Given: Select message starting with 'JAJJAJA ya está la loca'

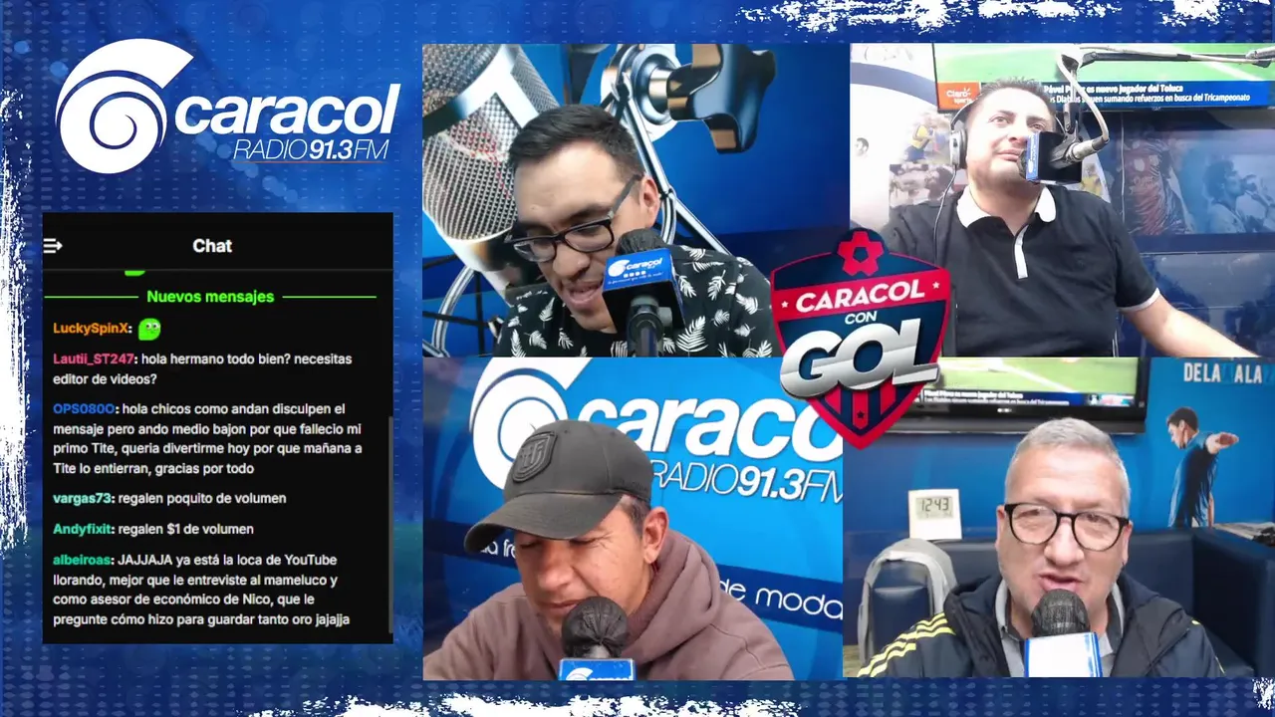Looking at the screenshot, I should 201,590.
